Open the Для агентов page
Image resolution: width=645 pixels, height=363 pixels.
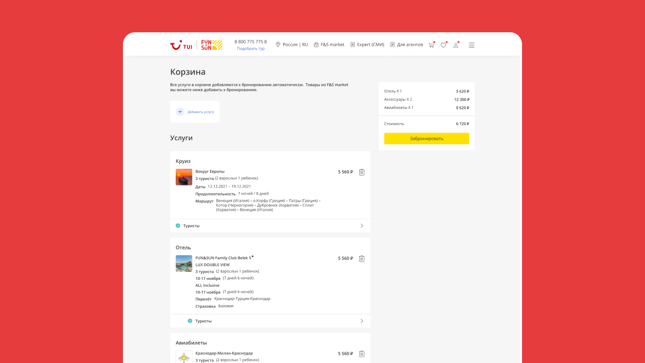pyautogui.click(x=407, y=45)
